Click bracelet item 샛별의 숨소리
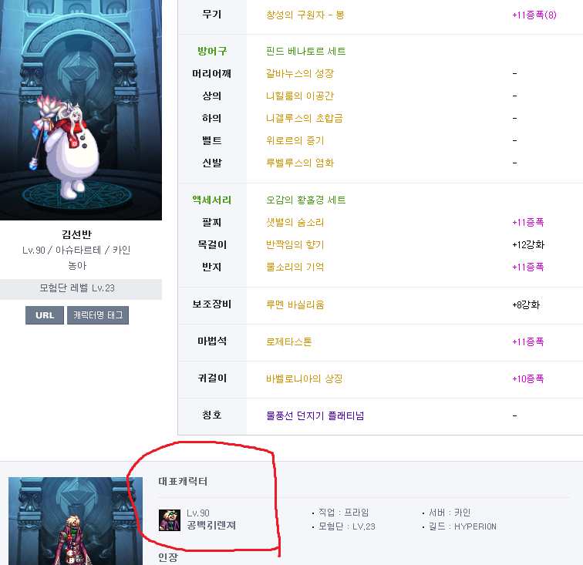 [295, 222]
